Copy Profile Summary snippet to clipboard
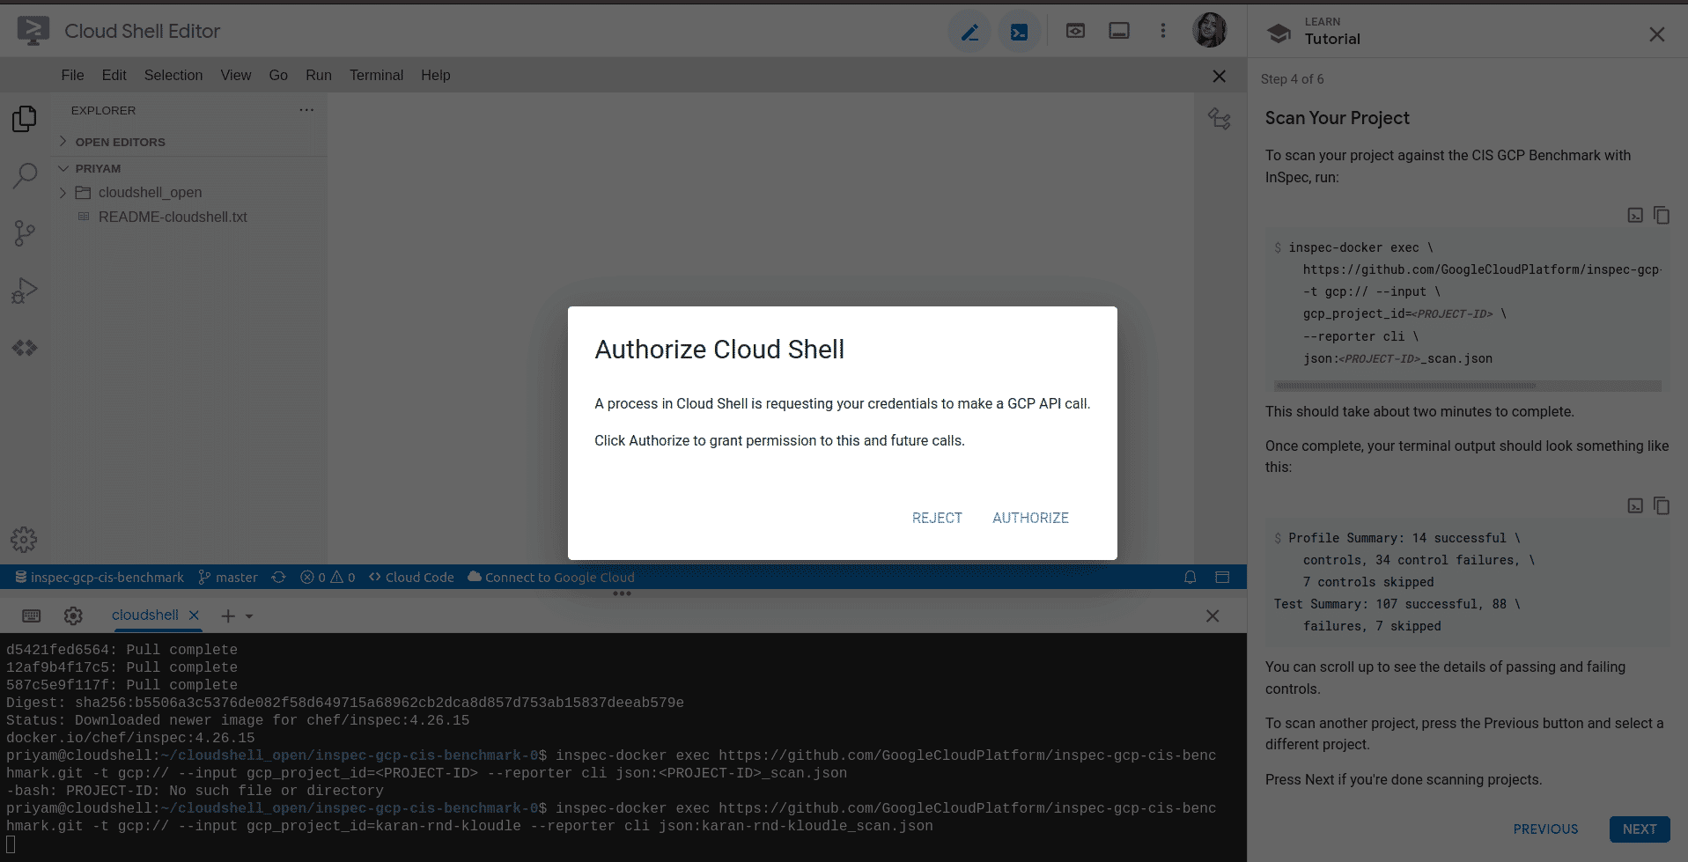 click(x=1661, y=505)
